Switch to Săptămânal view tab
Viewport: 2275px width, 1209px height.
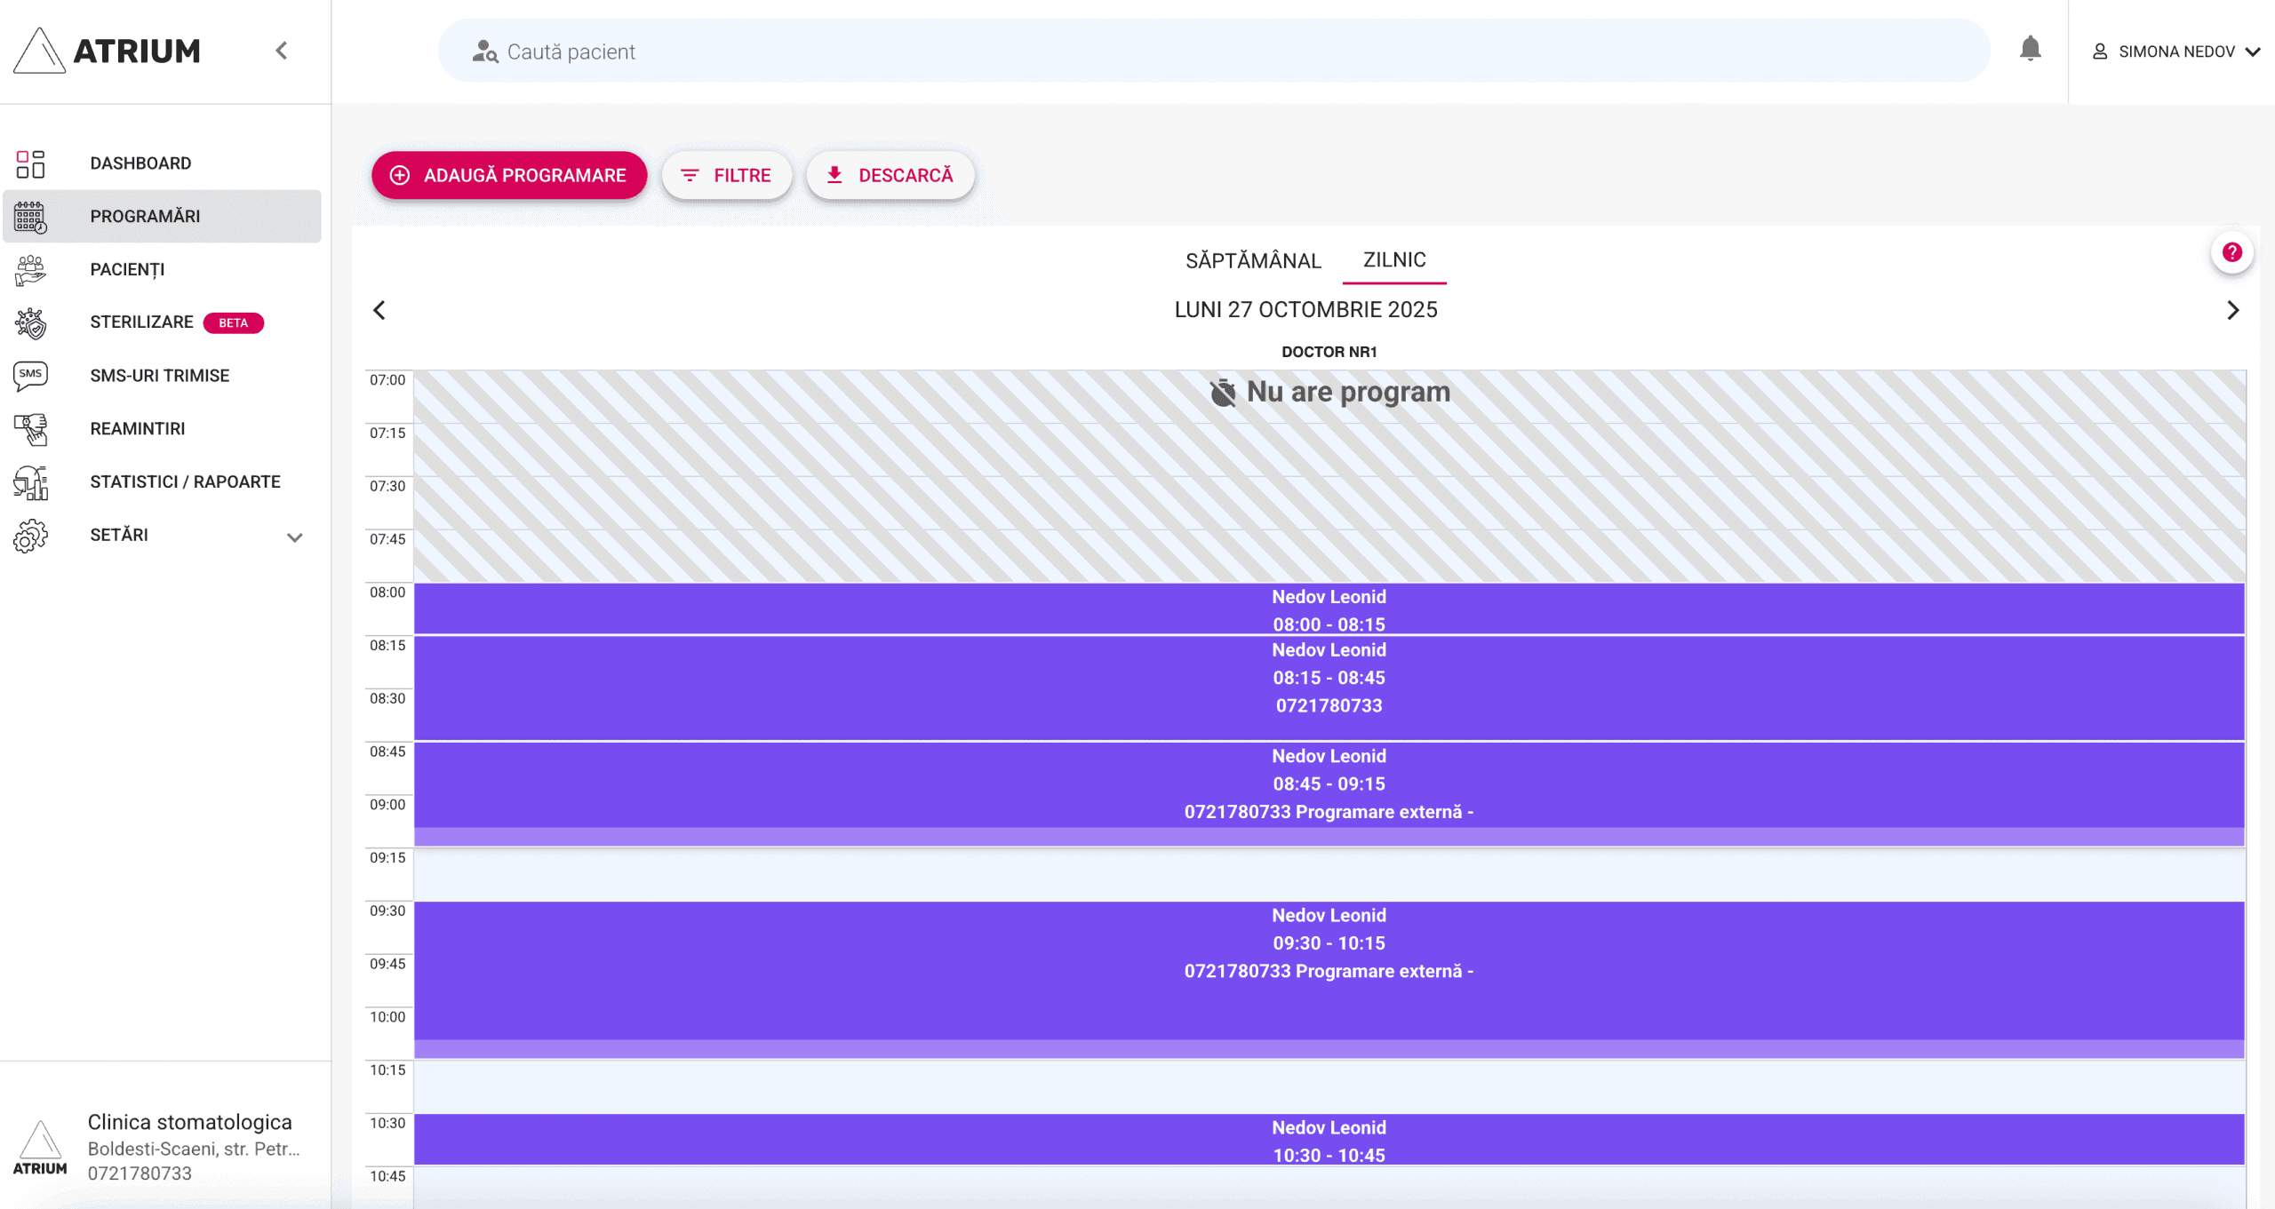pyautogui.click(x=1253, y=260)
